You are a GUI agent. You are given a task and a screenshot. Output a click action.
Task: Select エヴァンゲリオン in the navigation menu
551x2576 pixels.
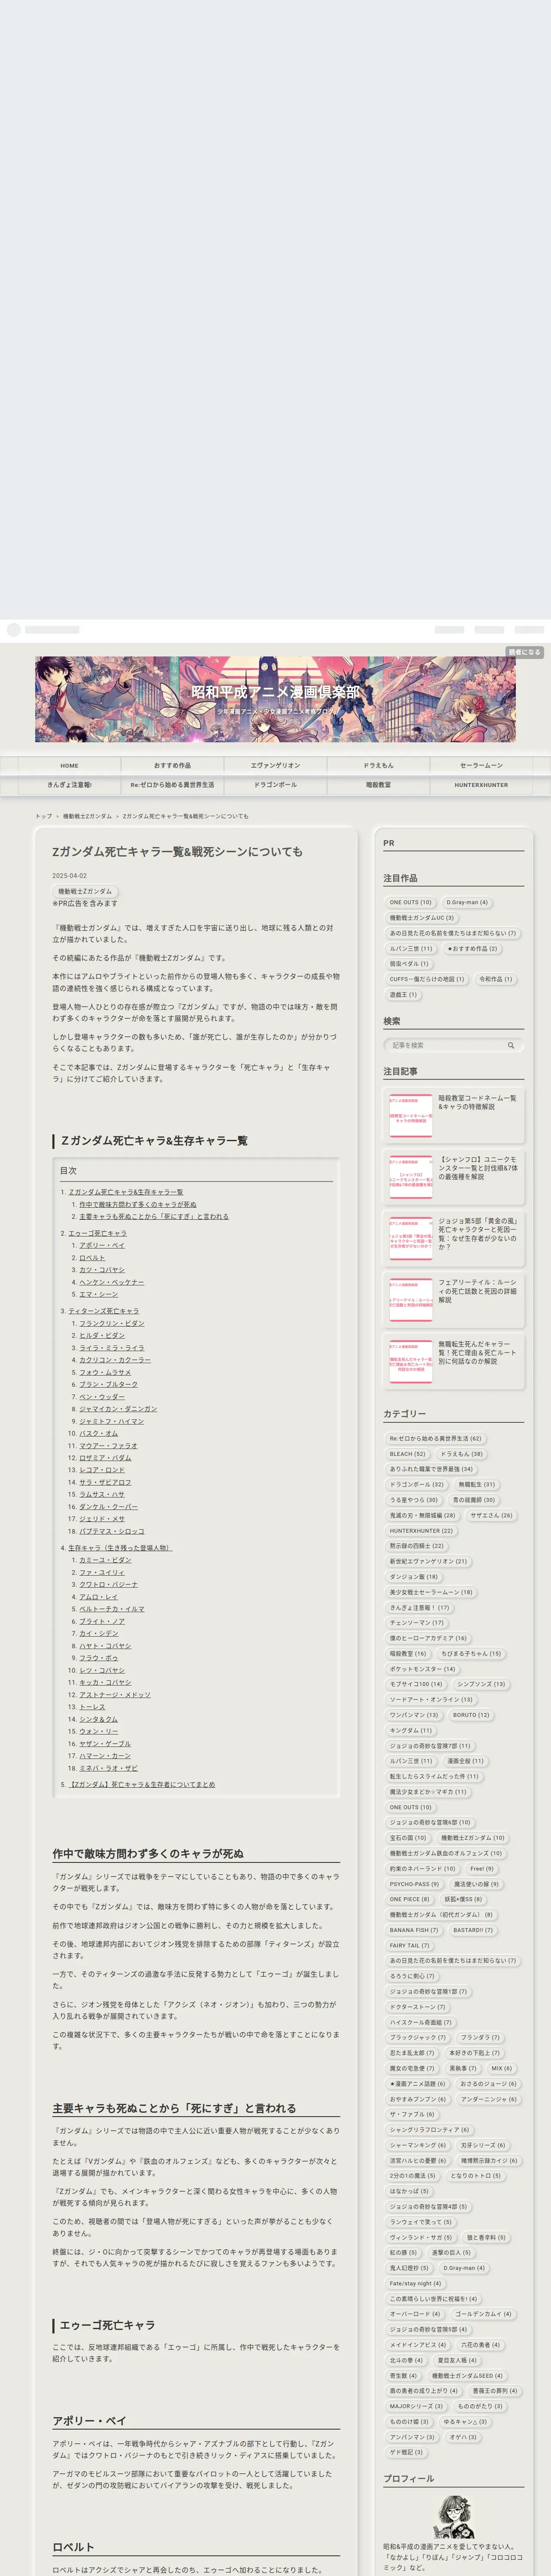coord(275,765)
